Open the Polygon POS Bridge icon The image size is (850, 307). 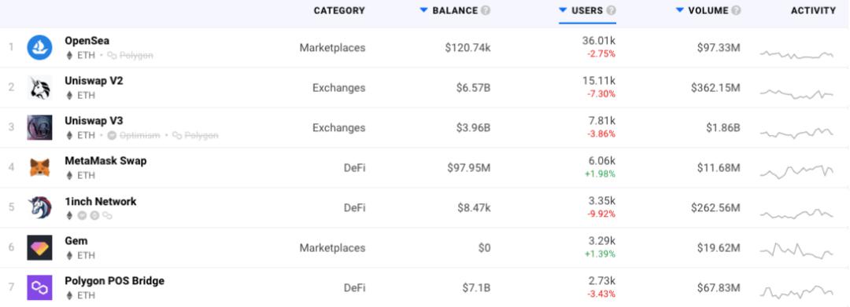[x=39, y=287]
